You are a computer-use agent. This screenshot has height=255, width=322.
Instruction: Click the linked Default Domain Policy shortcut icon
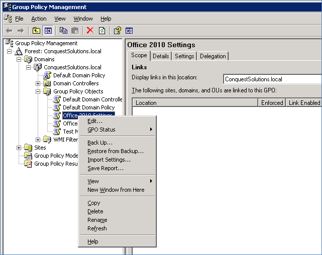point(47,75)
